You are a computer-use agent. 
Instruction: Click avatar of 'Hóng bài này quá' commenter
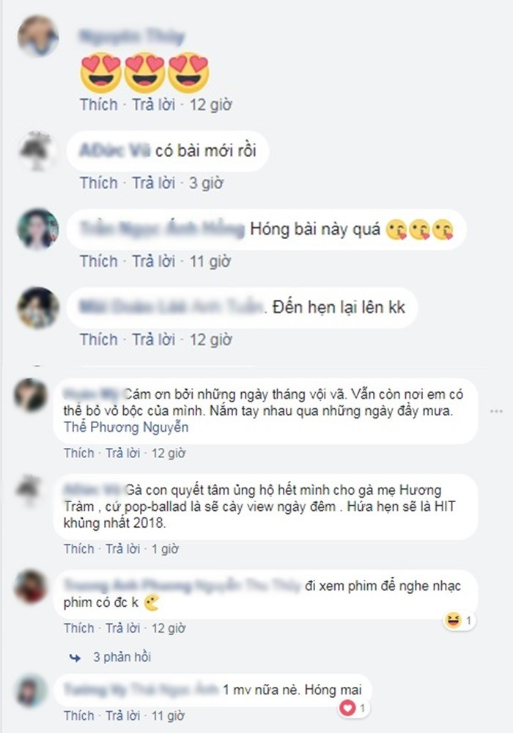pyautogui.click(x=38, y=229)
